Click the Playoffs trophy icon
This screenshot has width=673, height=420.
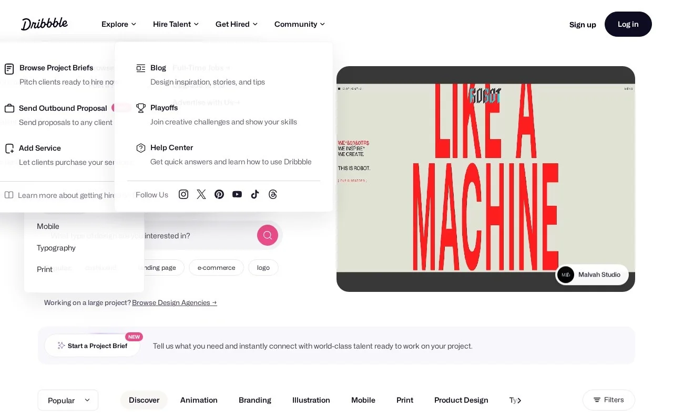pos(141,108)
